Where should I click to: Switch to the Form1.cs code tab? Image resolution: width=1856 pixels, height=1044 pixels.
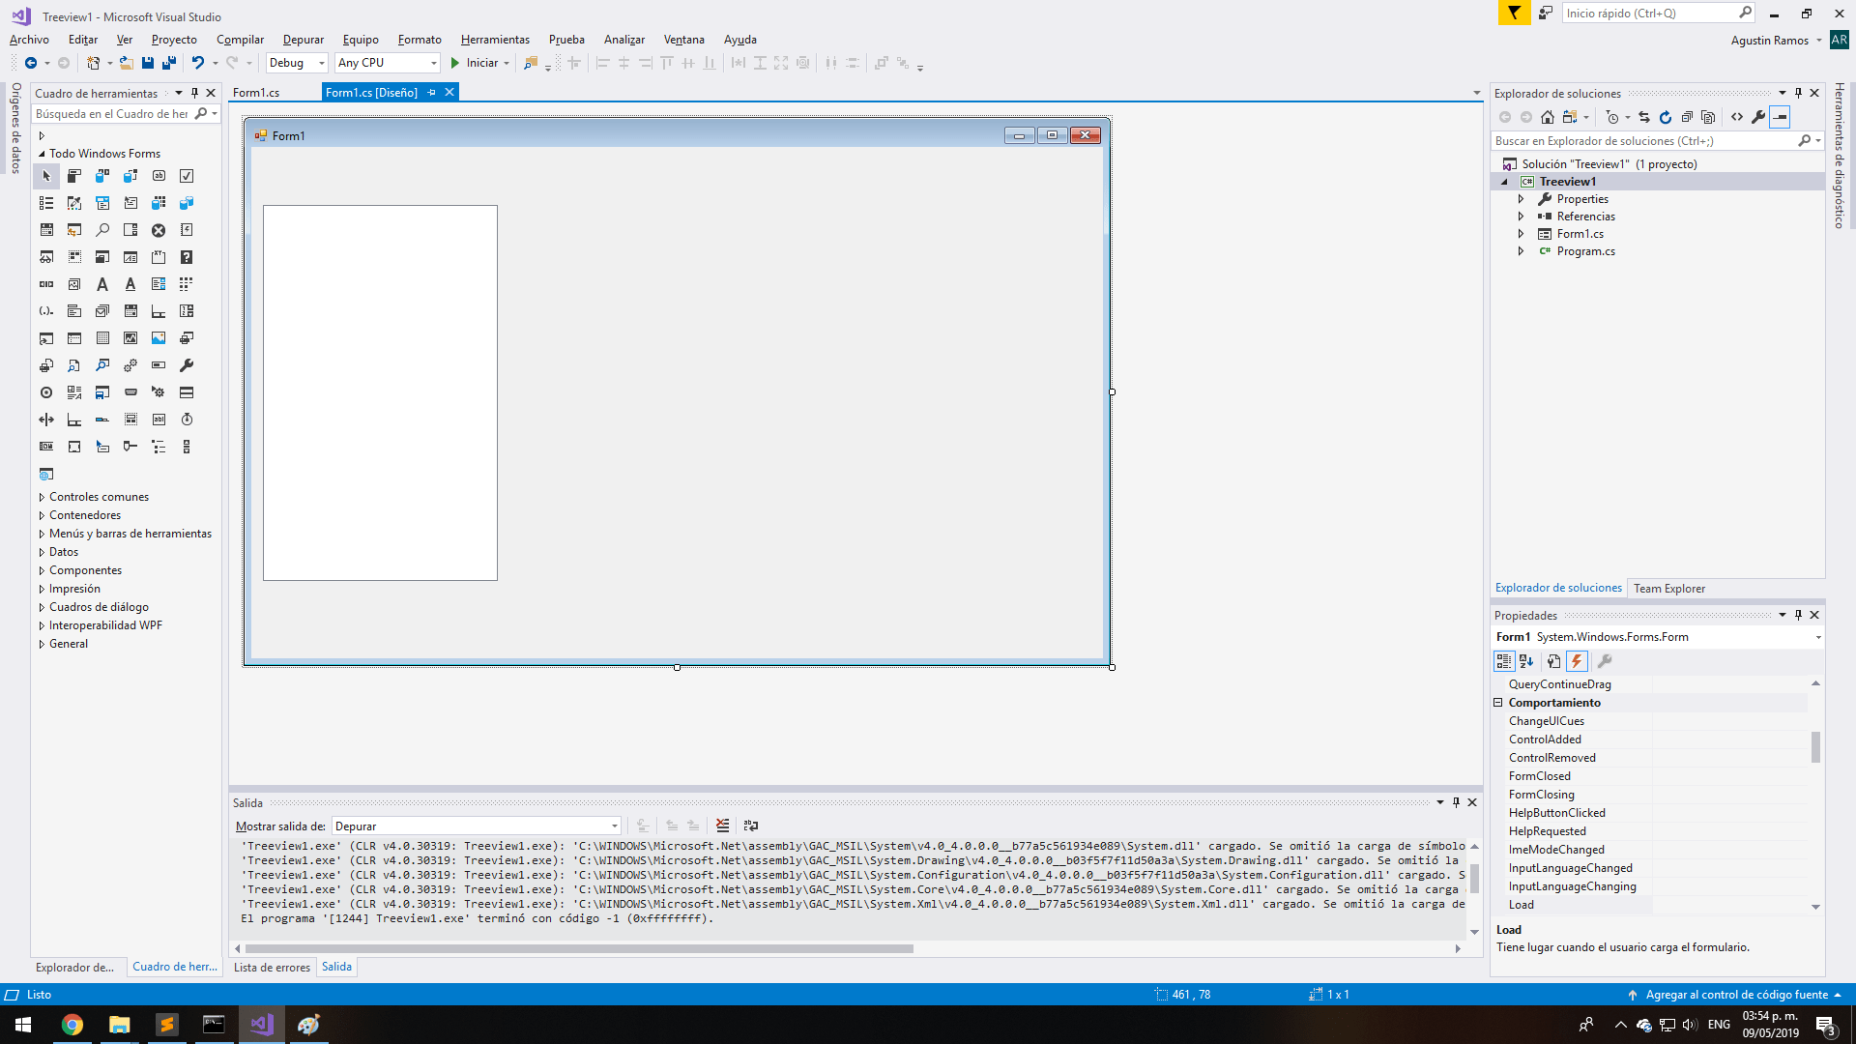pos(256,93)
